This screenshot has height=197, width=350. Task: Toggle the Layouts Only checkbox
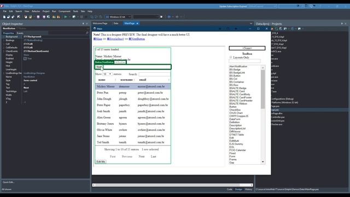231,57
